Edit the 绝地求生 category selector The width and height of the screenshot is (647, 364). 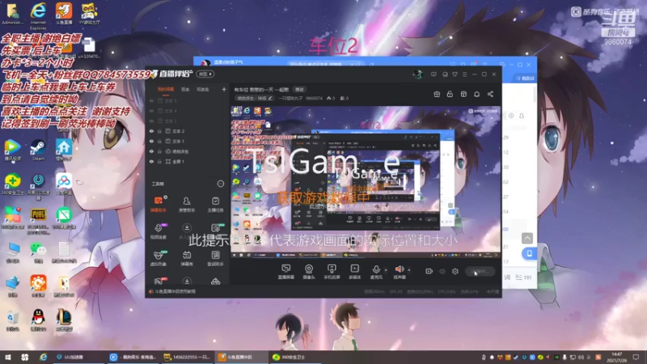254,98
